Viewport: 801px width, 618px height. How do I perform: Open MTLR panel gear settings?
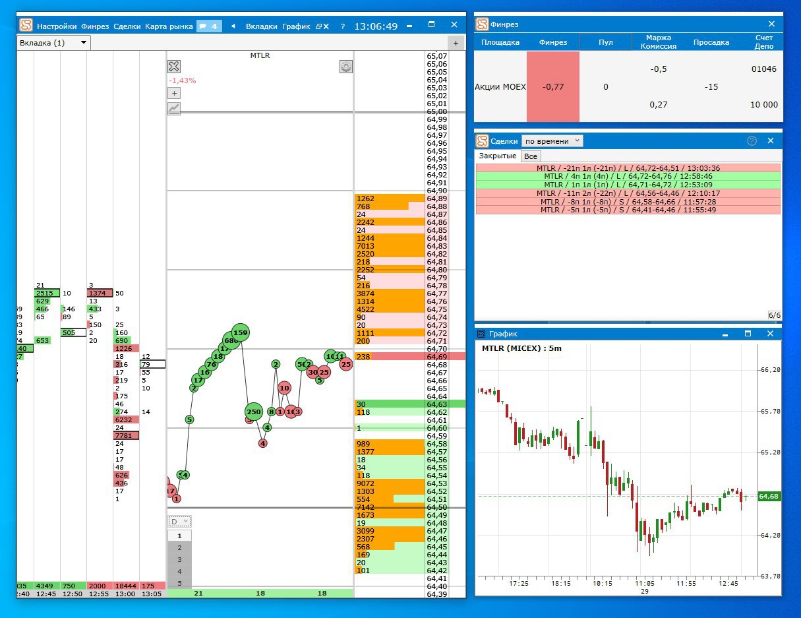click(x=346, y=66)
